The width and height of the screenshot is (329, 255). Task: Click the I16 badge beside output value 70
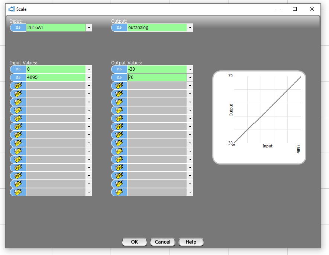(119, 77)
